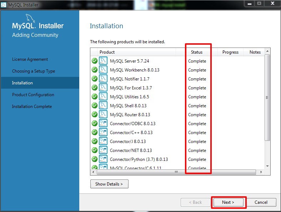Click the horizontal scrollbar thumb
The height and width of the screenshot is (212, 281).
[176, 172]
